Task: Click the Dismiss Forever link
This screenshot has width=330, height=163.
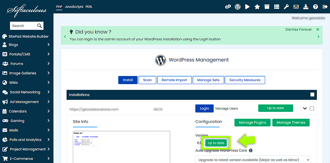Action: pos(298,29)
